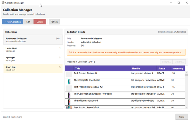The image size is (191, 122).
Task: Click the Close button at bottom
Action: pos(182,117)
